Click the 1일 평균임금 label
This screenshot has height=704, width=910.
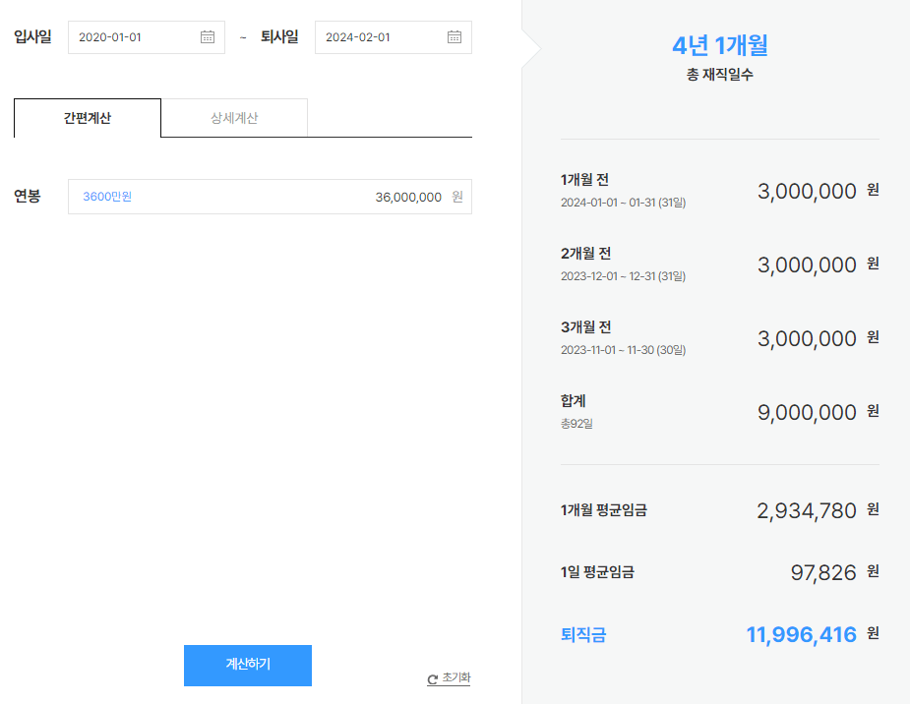click(x=597, y=572)
